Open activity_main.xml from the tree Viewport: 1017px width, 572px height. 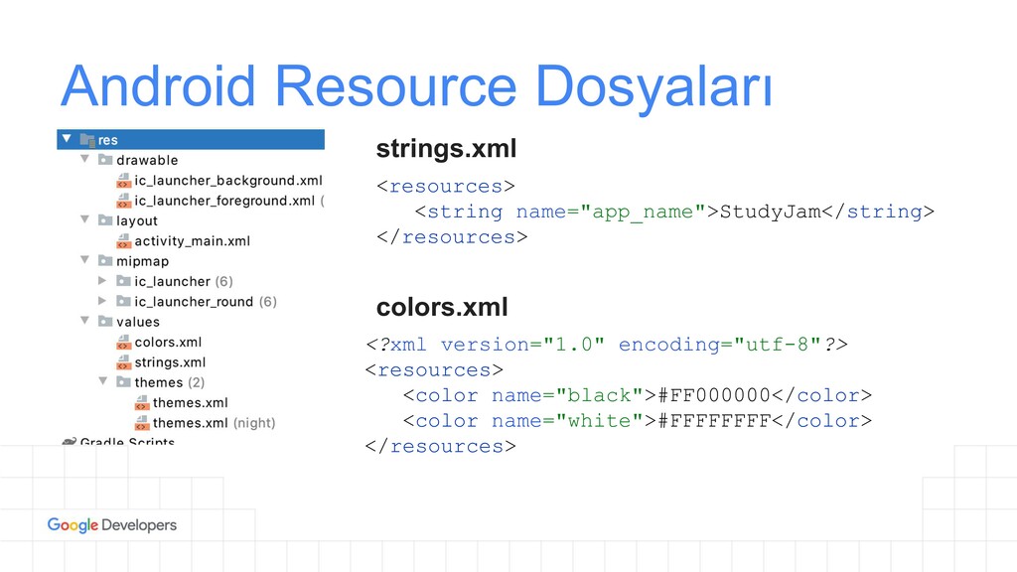(192, 241)
